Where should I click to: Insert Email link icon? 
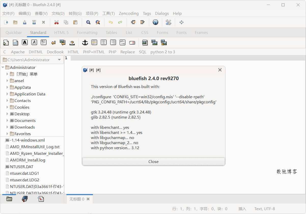pyautogui.click(x=132, y=43)
